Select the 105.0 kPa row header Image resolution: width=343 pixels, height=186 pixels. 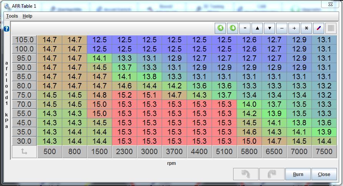point(24,40)
